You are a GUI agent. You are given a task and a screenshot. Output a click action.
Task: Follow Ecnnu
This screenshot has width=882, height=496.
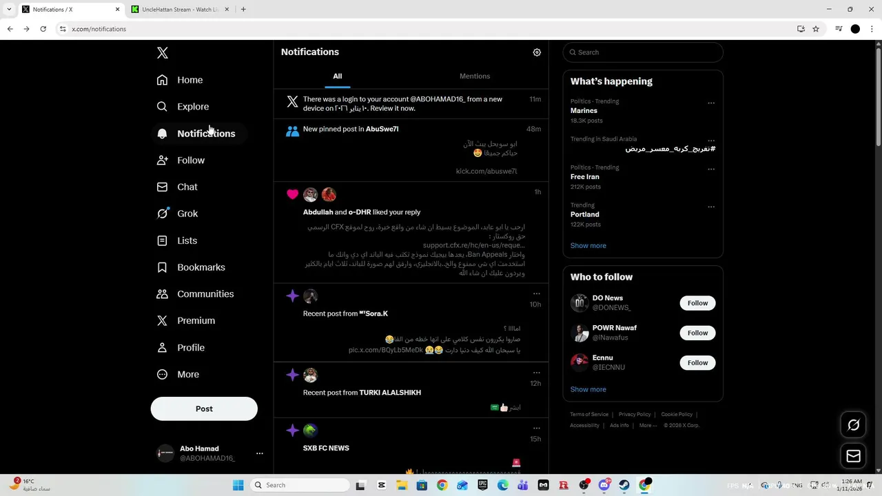coord(697,363)
